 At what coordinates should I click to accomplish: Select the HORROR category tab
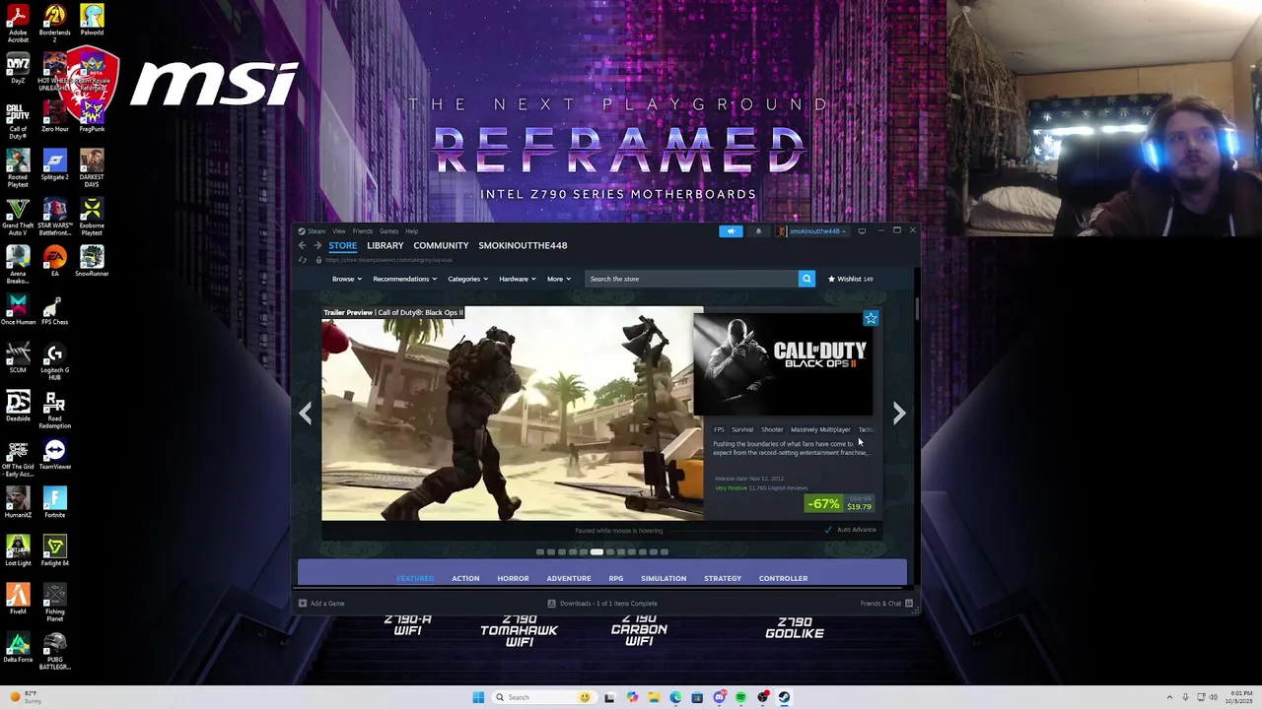(x=513, y=578)
